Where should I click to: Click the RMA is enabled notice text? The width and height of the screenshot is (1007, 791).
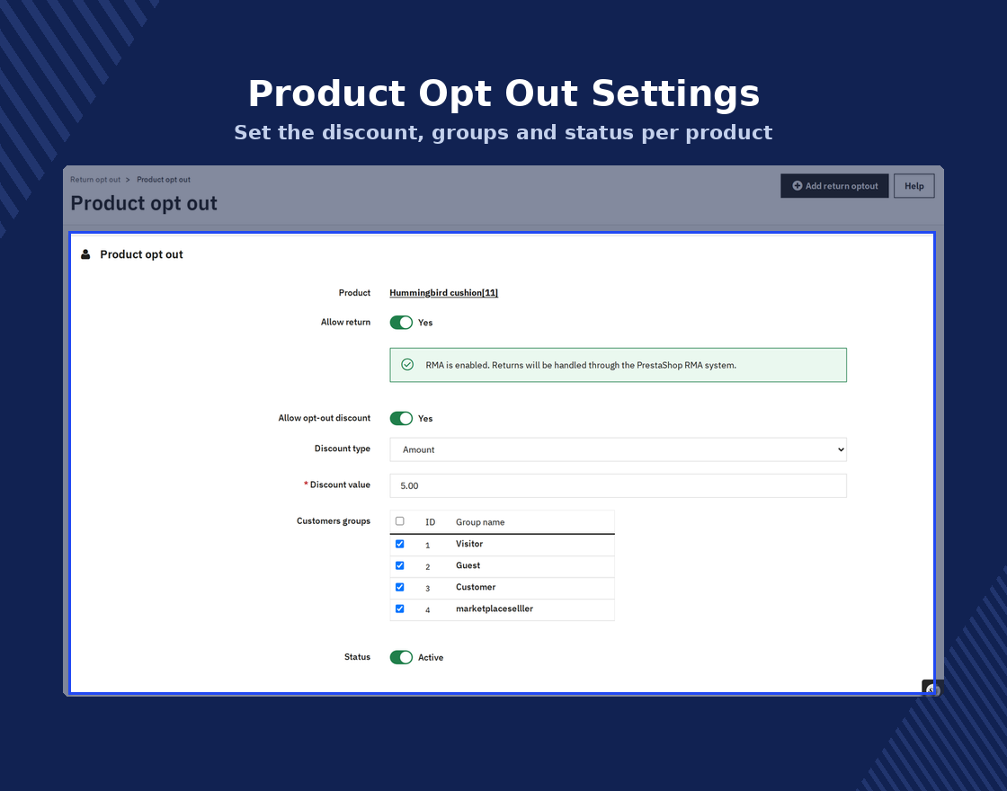(581, 365)
